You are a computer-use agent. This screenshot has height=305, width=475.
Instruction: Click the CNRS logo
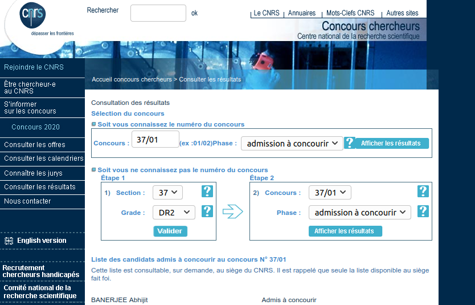pyautogui.click(x=32, y=15)
